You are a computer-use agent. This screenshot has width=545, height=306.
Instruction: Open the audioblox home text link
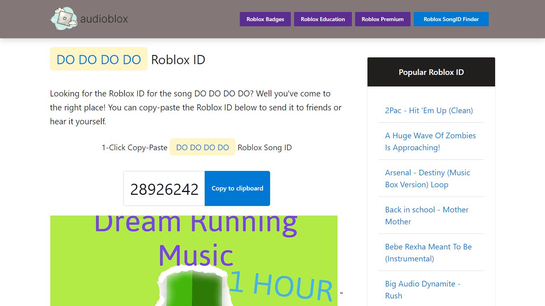point(104,19)
